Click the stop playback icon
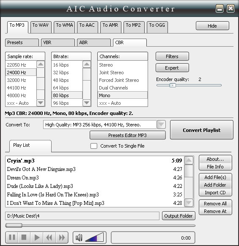Viewport: 239px width, 246px height. 24,237
